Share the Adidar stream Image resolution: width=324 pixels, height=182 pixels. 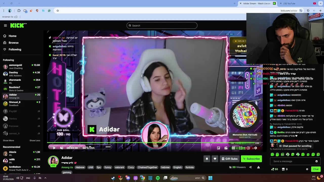[x=250, y=167]
